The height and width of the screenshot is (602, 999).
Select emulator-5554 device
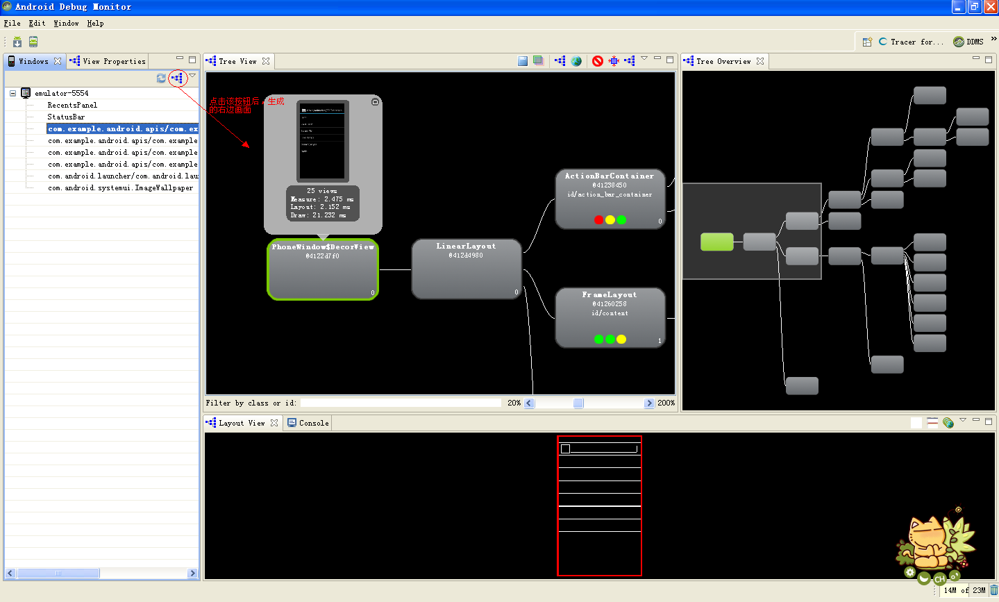(61, 93)
